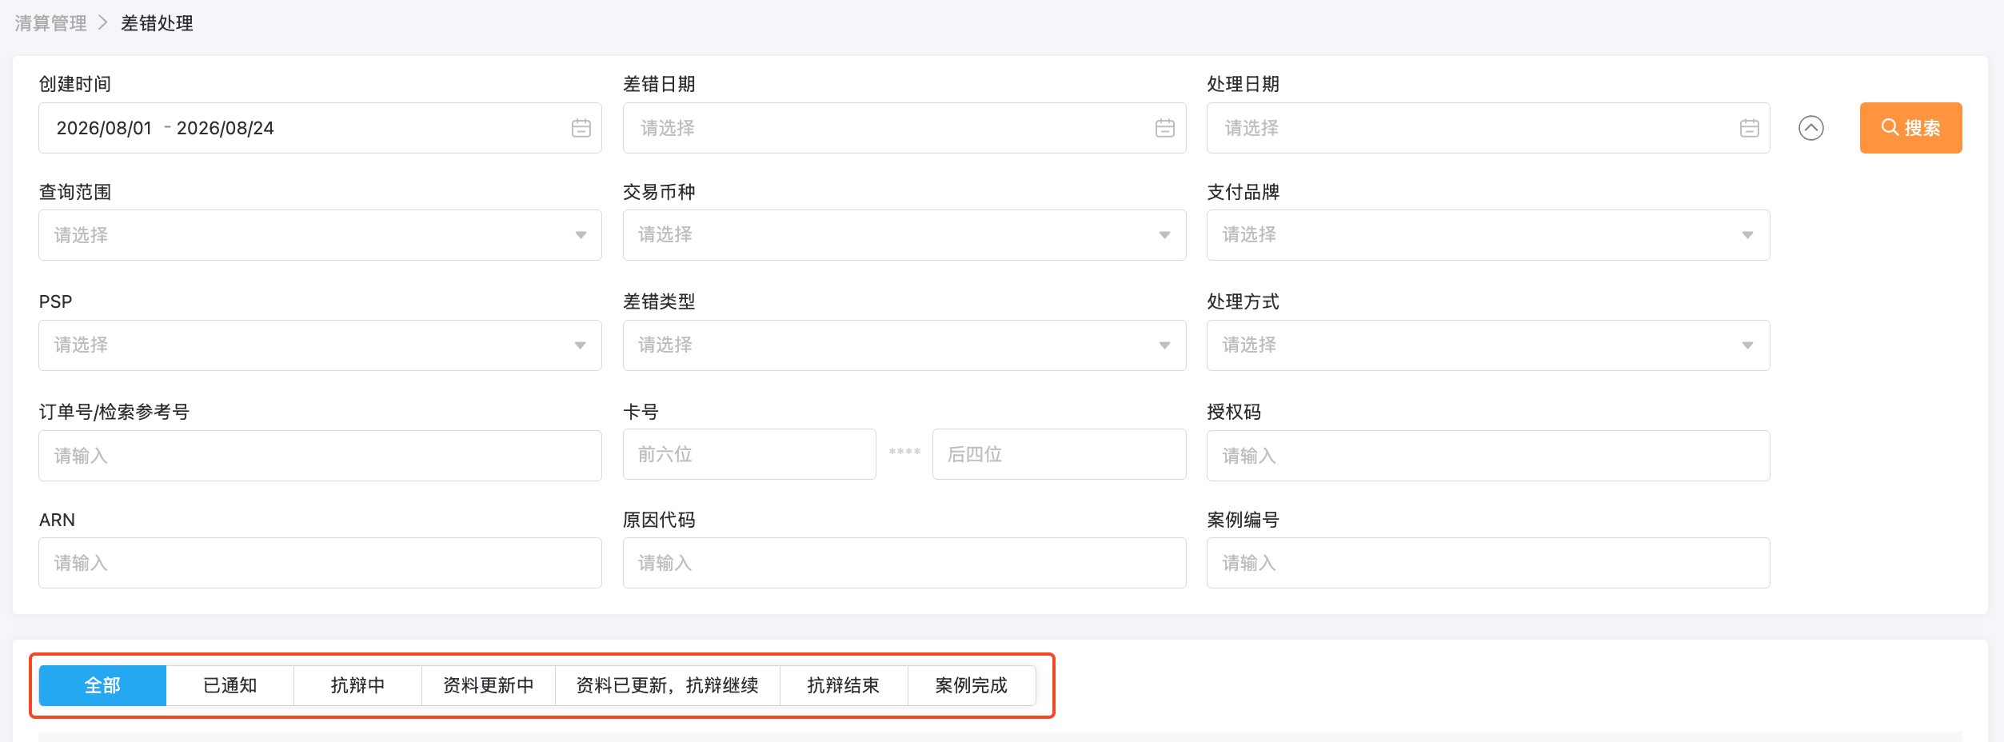This screenshot has width=2004, height=742.
Task: Open calendar icon for 创建时间 field
Action: (581, 128)
